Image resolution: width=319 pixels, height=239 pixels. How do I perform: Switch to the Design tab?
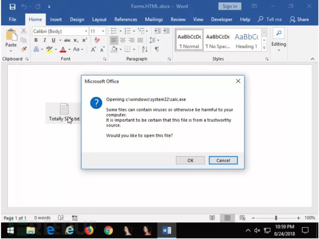coord(77,19)
